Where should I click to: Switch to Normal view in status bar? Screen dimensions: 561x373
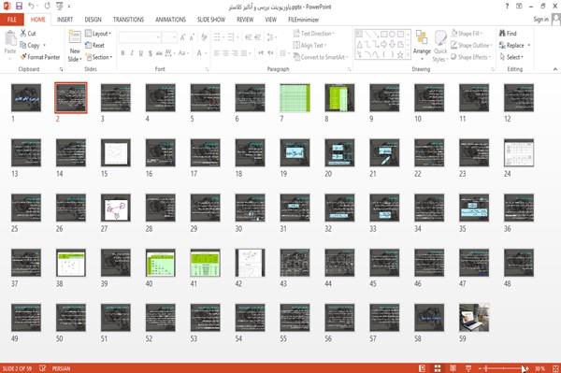423,368
